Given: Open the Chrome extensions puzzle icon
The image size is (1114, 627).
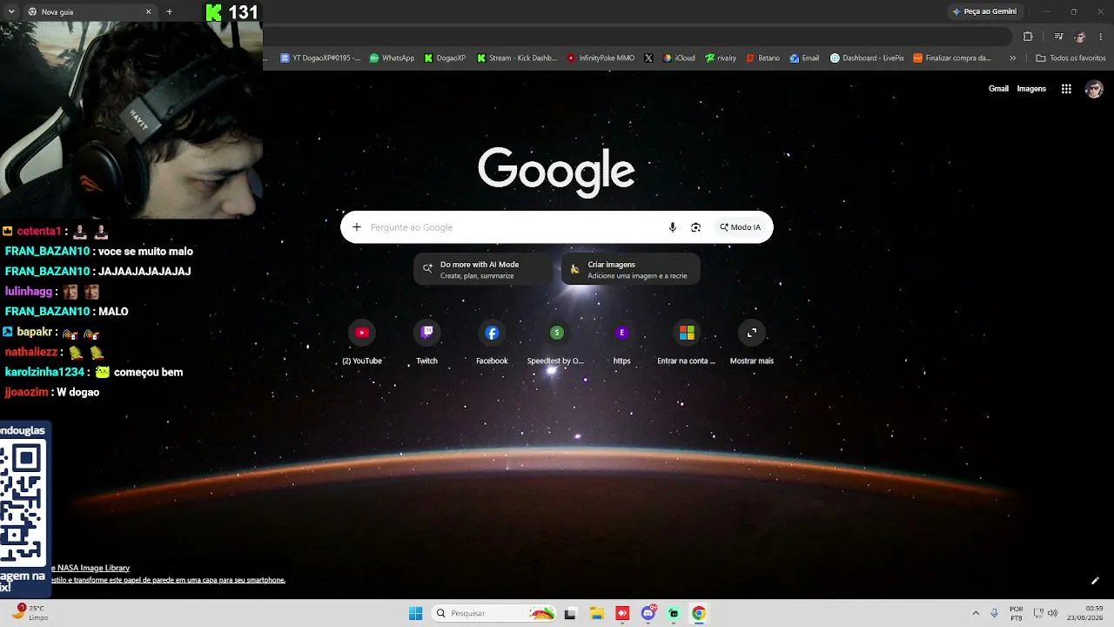Looking at the screenshot, I should [1028, 37].
